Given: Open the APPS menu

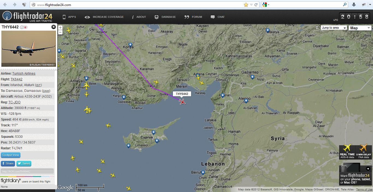Looking at the screenshot, I should 69,17.
